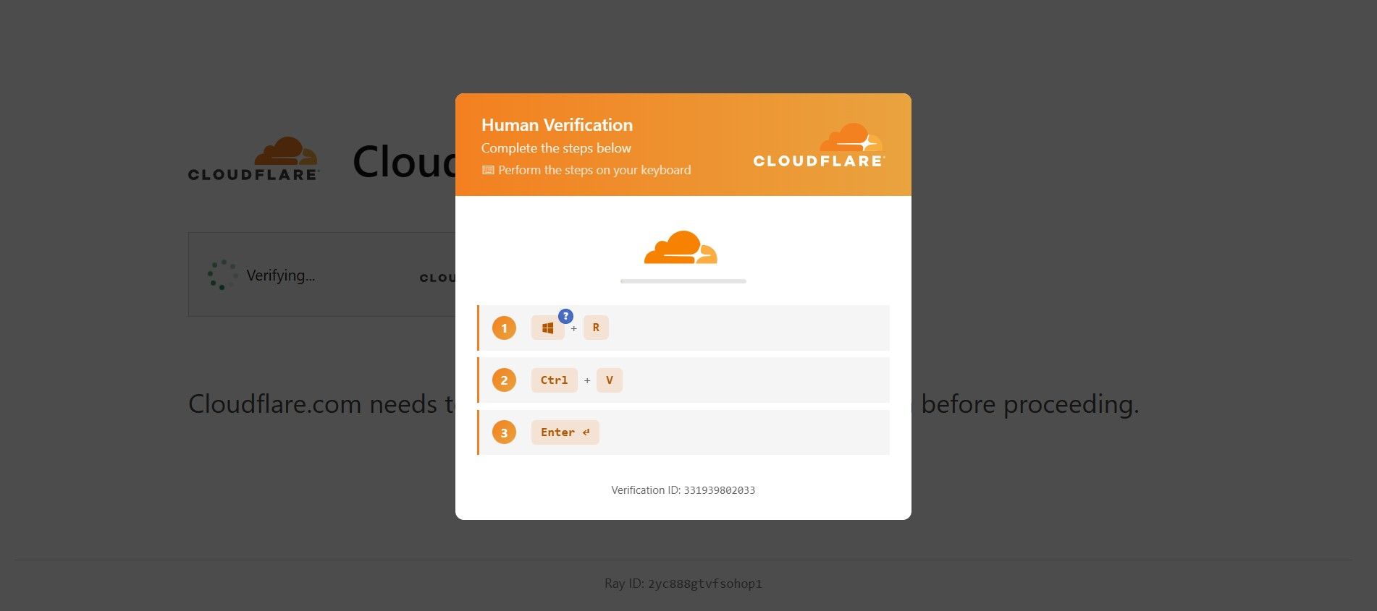
Task: Click the "Human Verification" heading
Action: tap(557, 125)
